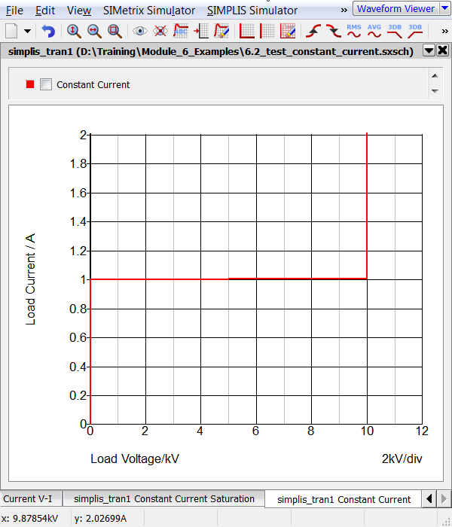
Task: Click the red Constant Current color swatch
Action: [30, 85]
